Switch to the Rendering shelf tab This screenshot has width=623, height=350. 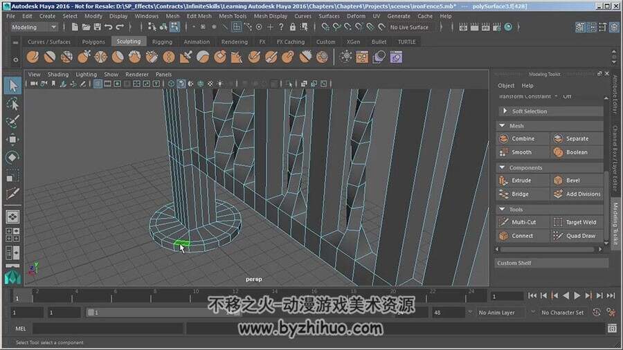coord(235,42)
